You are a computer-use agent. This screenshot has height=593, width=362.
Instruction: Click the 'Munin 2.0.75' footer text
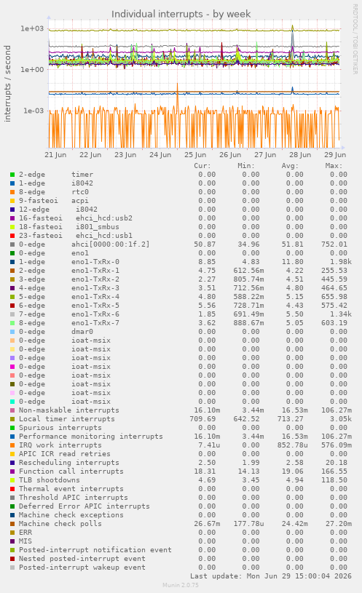click(181, 585)
